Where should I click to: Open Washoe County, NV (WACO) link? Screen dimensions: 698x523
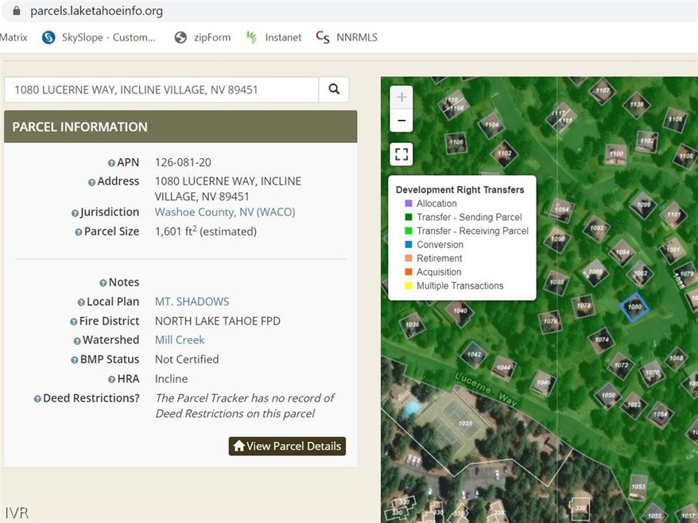click(225, 212)
